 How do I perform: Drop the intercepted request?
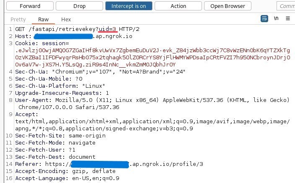(79, 6)
